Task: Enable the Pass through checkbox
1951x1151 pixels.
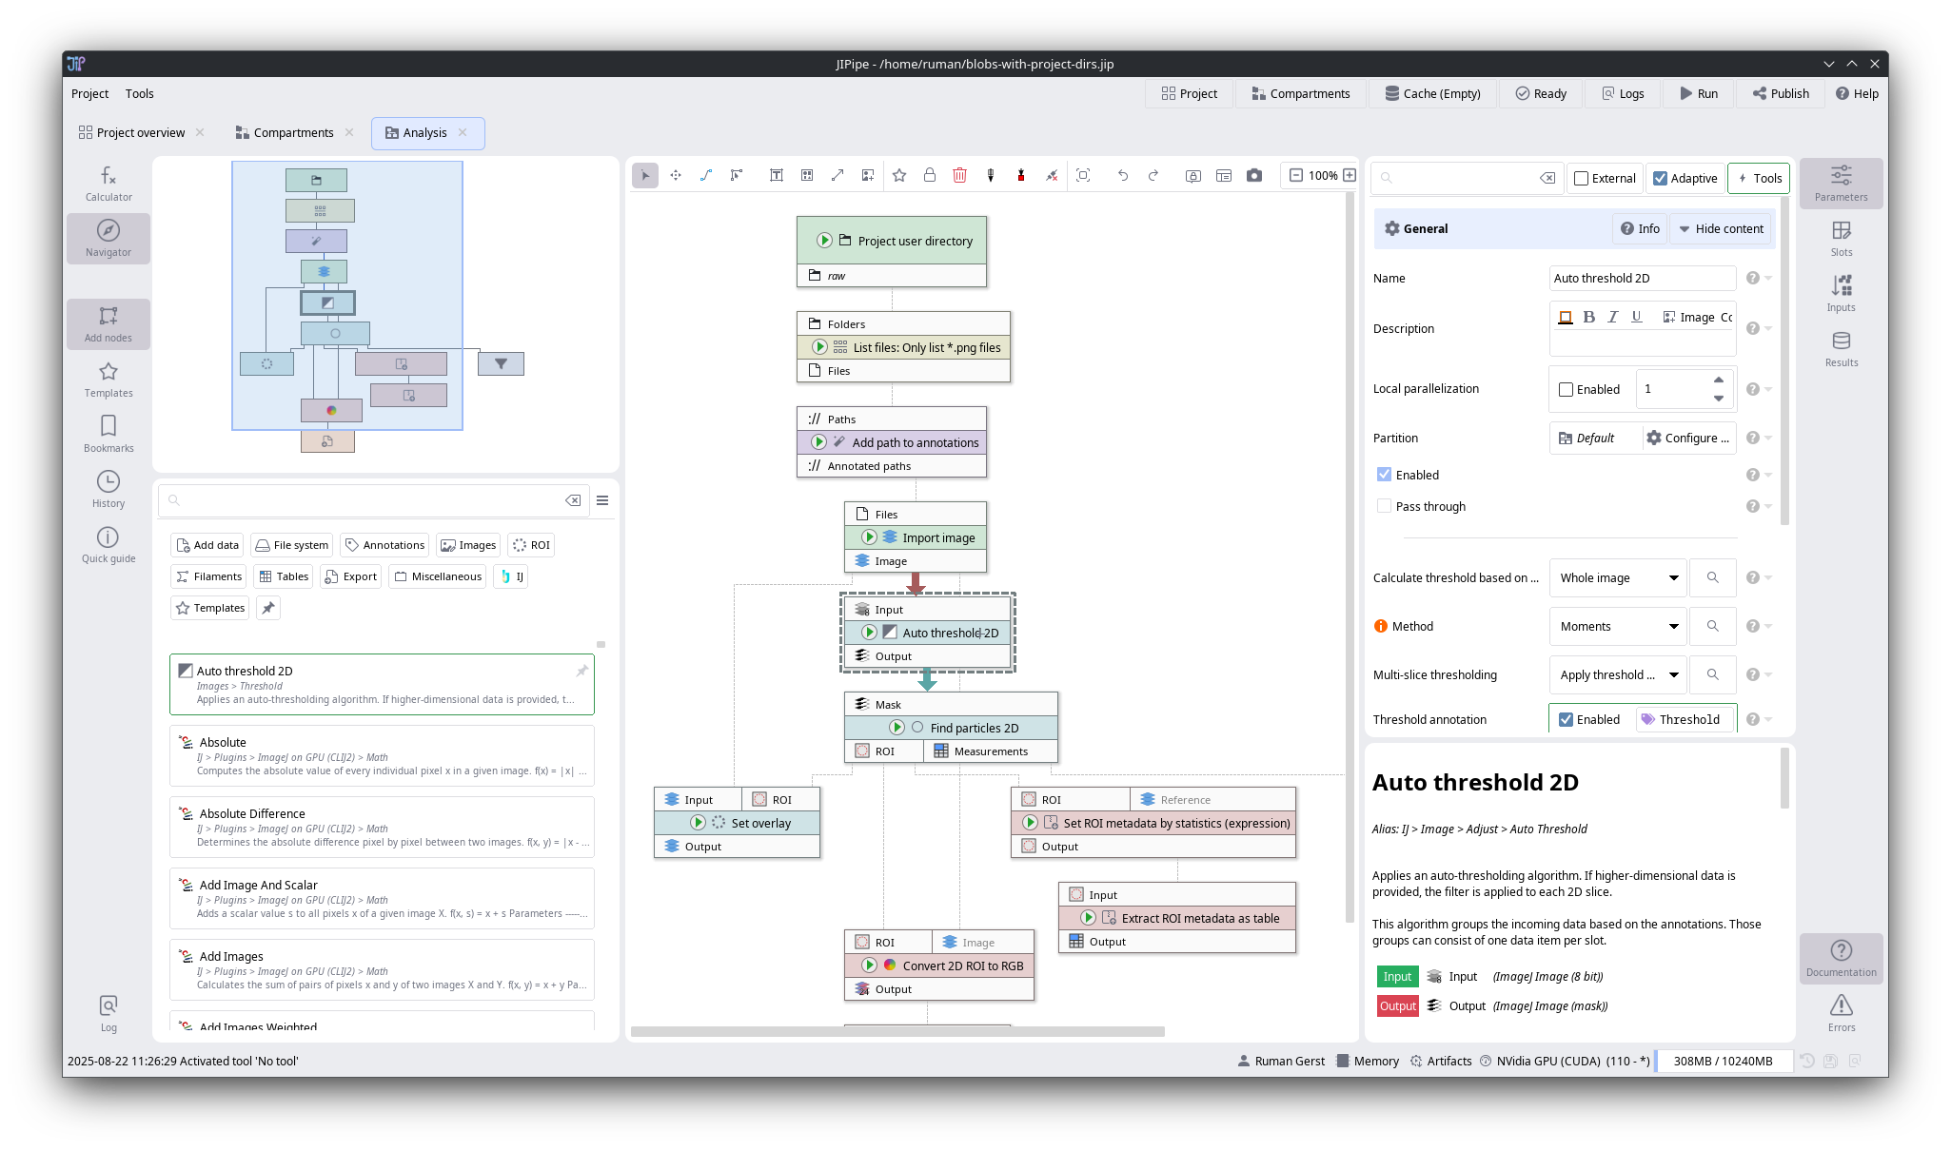Action: tap(1385, 506)
